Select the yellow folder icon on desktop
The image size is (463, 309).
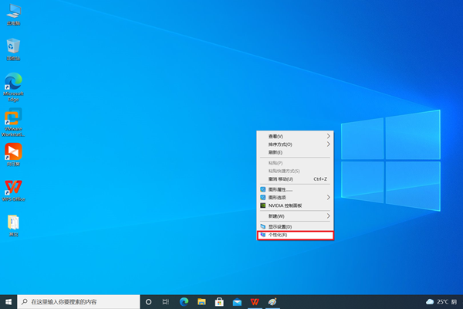tap(14, 226)
